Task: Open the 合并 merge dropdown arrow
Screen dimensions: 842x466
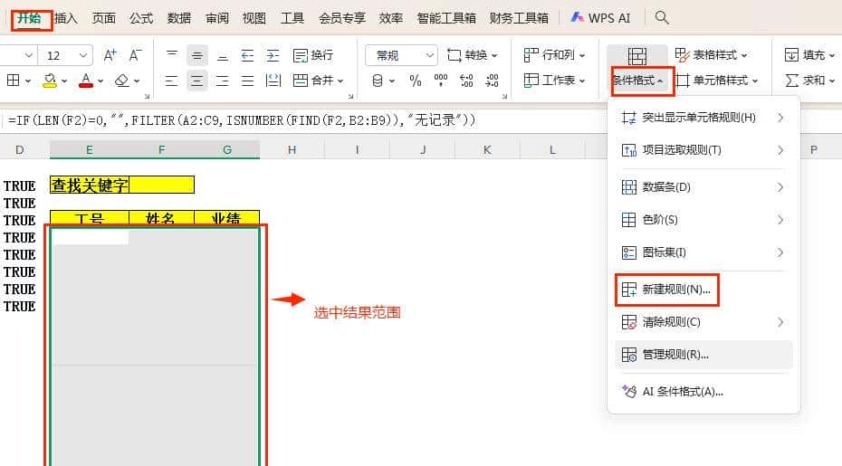Action: tap(340, 81)
